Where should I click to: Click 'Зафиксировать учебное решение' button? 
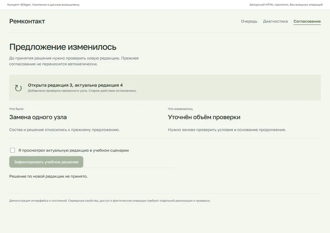tap(46, 162)
